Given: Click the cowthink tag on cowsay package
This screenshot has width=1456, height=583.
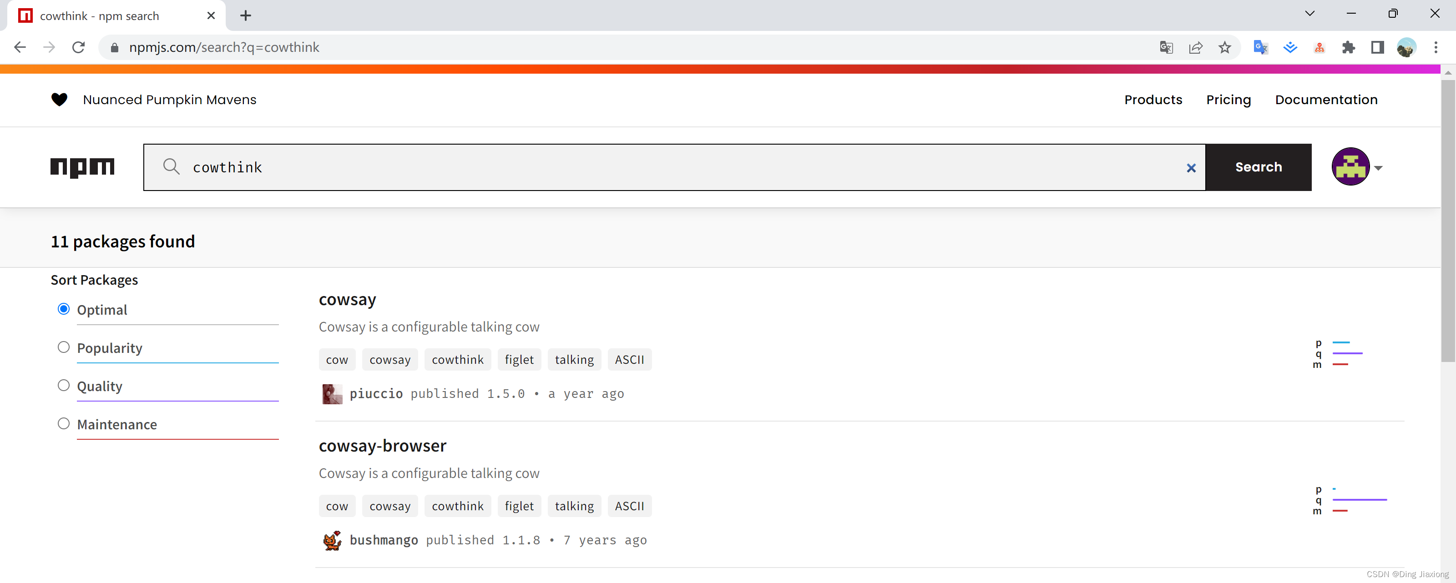Looking at the screenshot, I should 457,359.
